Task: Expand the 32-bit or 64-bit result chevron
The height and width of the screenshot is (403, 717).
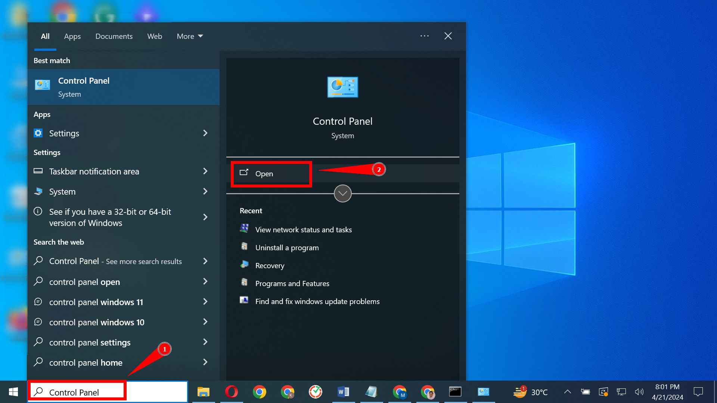Action: tap(205, 217)
